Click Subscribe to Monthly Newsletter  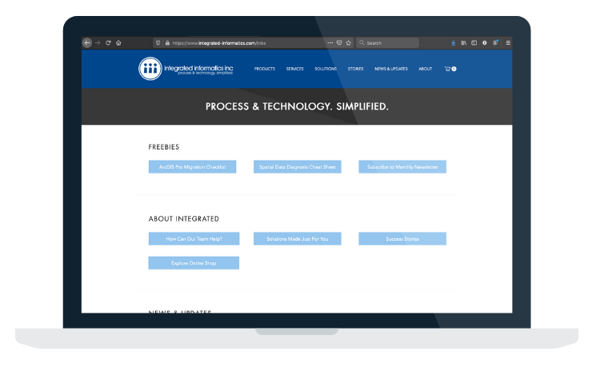(x=402, y=167)
